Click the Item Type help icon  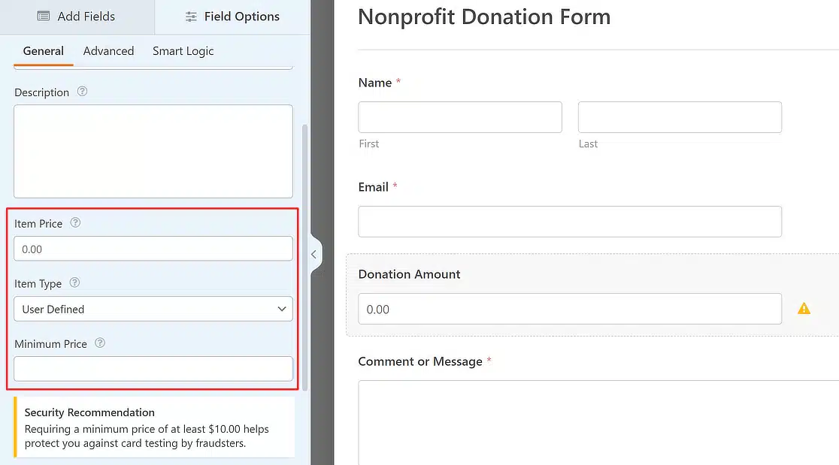[75, 282]
